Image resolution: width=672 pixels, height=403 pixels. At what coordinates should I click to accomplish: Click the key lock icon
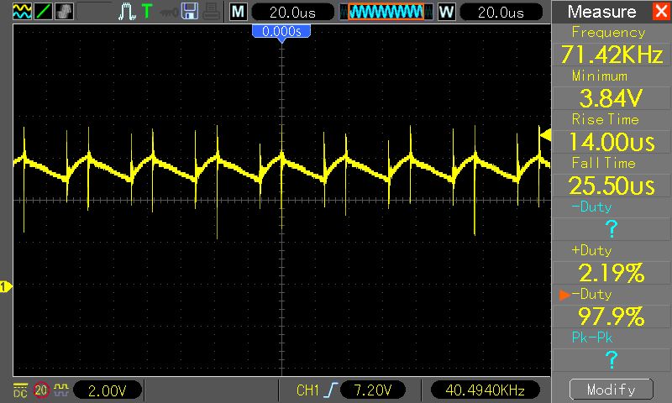point(168,12)
